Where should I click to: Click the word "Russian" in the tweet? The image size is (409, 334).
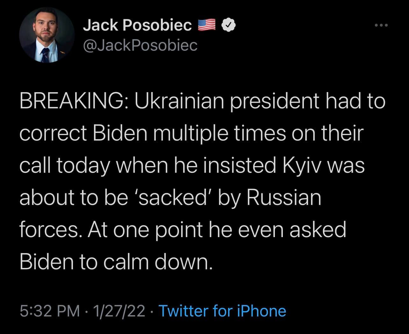pos(283,198)
